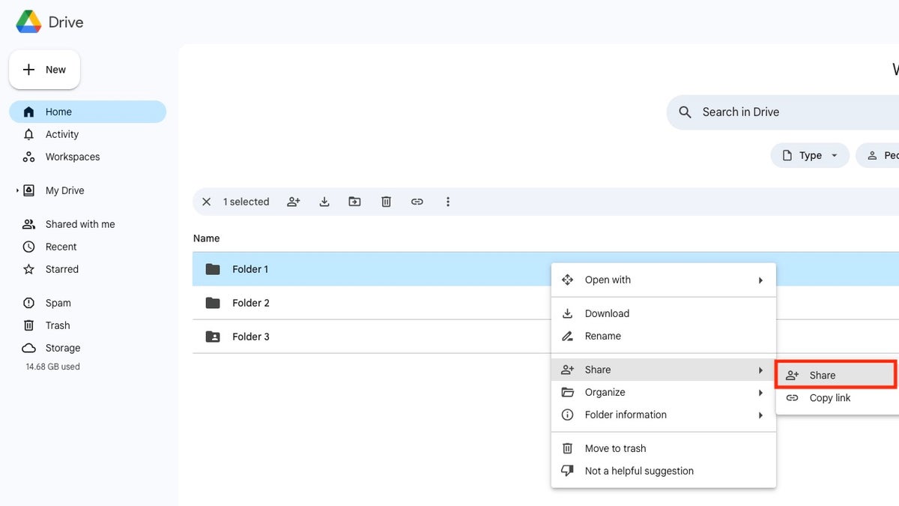Open the Organize submenu entry
The height and width of the screenshot is (506, 899).
[x=664, y=392]
